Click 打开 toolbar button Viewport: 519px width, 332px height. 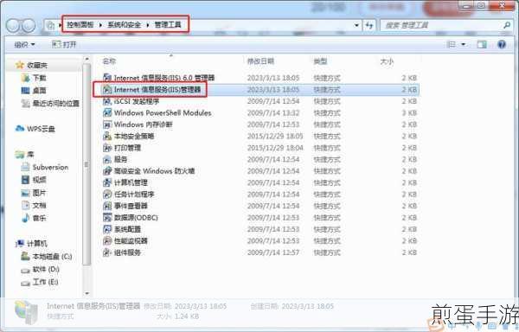pyautogui.click(x=64, y=44)
